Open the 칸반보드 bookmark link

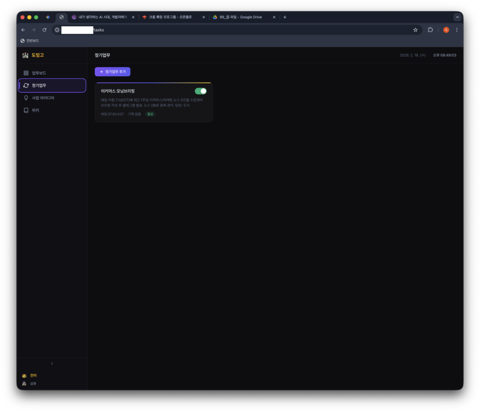pyautogui.click(x=30, y=41)
